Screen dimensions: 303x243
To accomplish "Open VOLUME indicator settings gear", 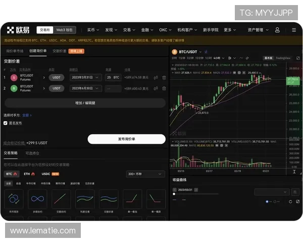I will pos(222,145).
